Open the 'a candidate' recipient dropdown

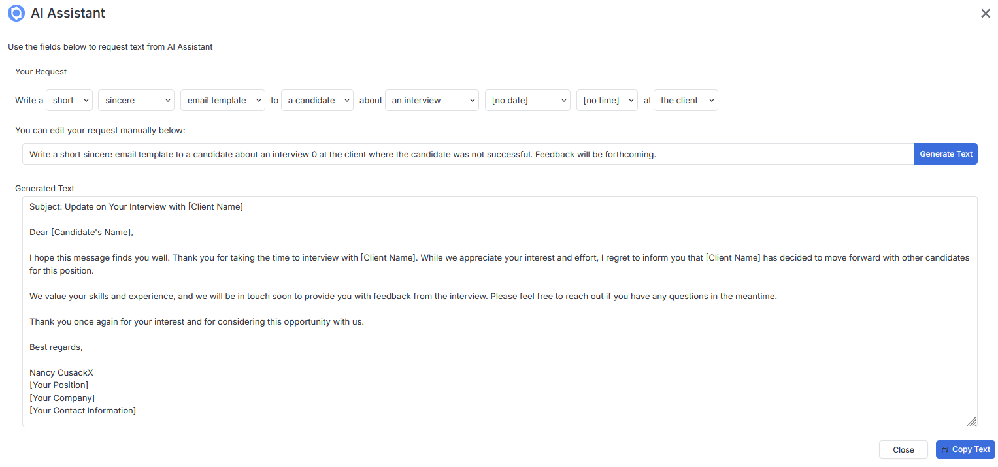pyautogui.click(x=317, y=101)
